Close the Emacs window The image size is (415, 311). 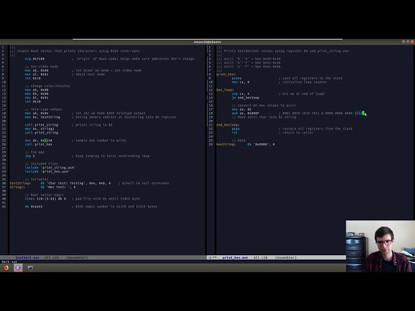pos(412,41)
